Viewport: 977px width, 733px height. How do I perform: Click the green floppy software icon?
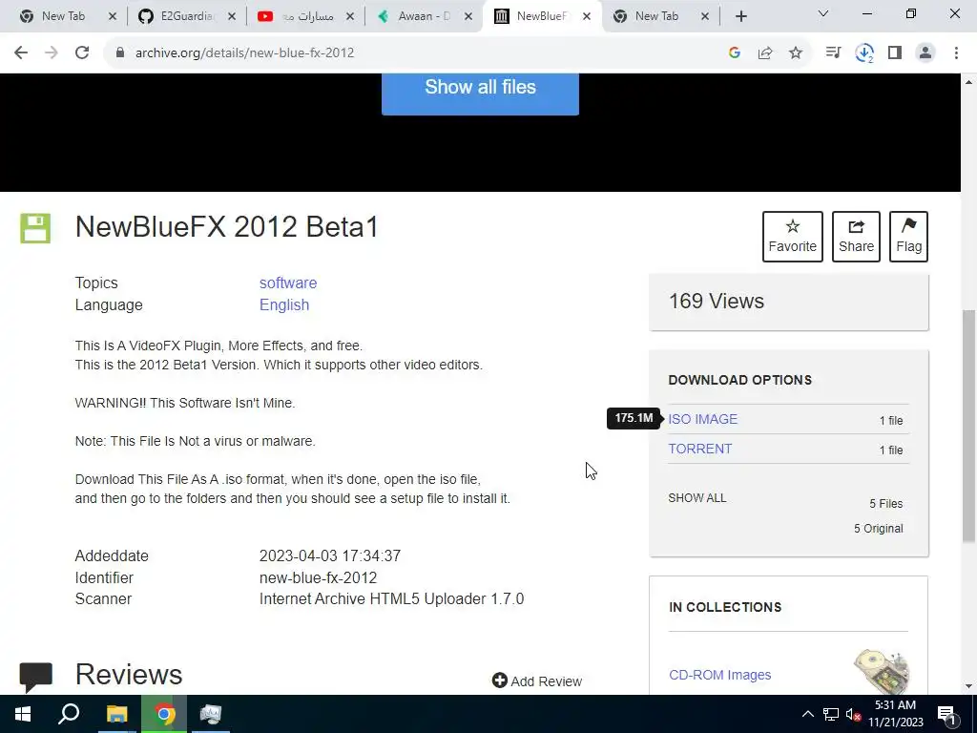[35, 228]
